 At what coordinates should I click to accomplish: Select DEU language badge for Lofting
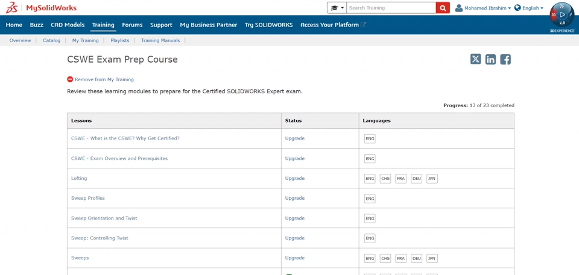pos(416,179)
